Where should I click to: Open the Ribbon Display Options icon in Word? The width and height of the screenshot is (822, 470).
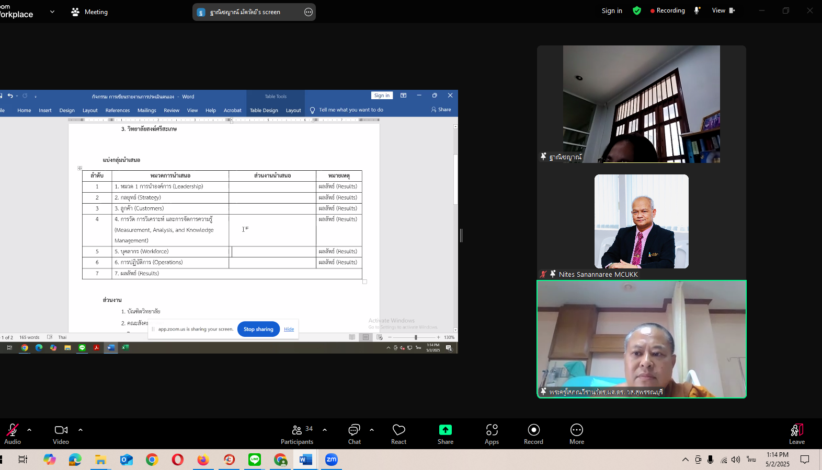pyautogui.click(x=403, y=96)
